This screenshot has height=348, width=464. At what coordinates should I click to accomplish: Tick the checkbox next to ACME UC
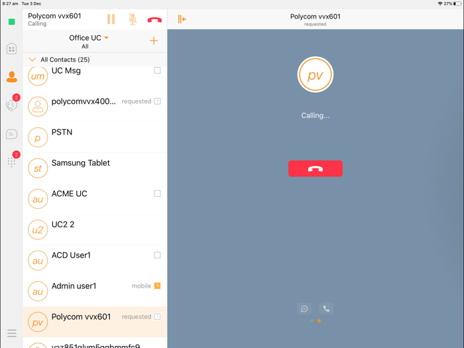coord(157,194)
